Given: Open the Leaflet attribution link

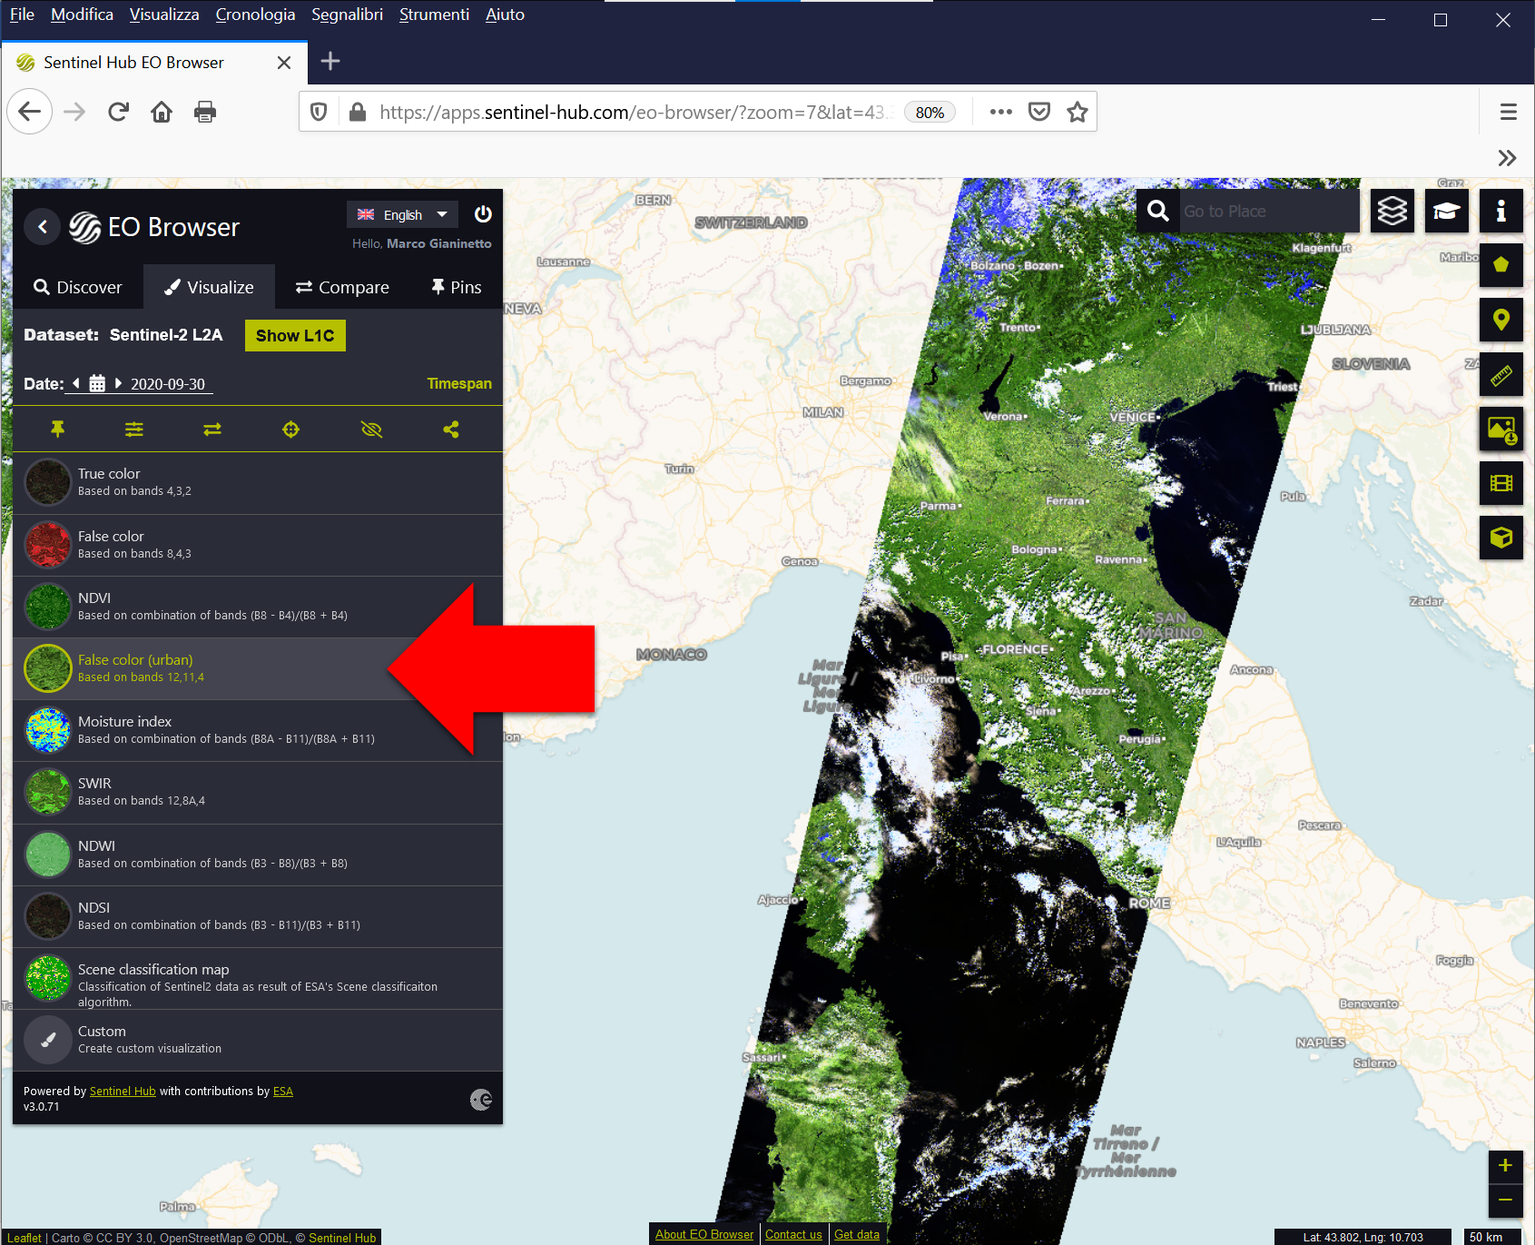Looking at the screenshot, I should coord(25,1238).
